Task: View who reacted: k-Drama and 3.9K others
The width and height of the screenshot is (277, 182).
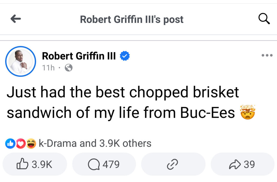Action: (95, 144)
